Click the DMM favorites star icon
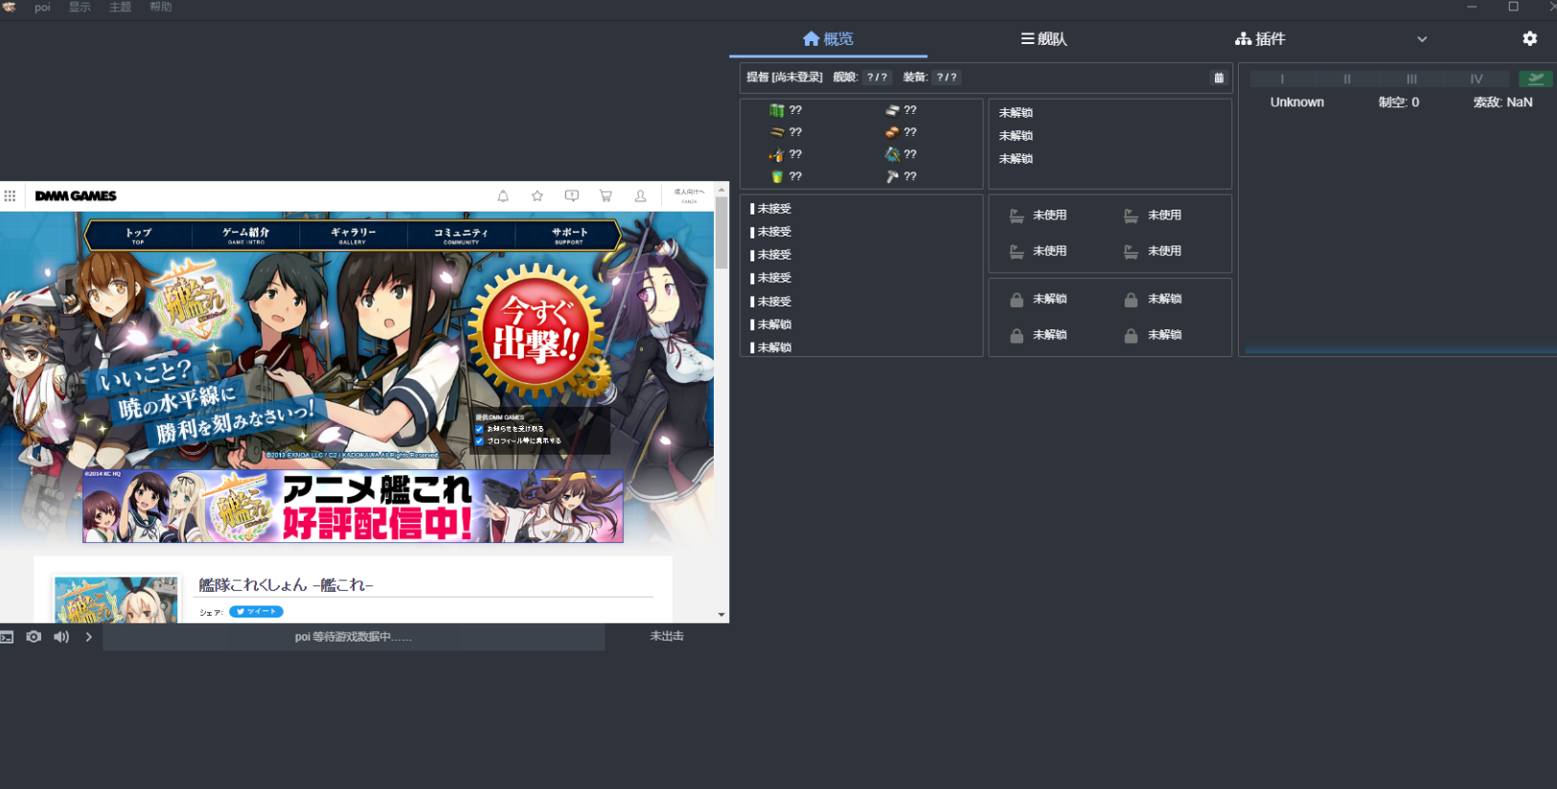Screen dimensions: 1557x789 (x=538, y=195)
